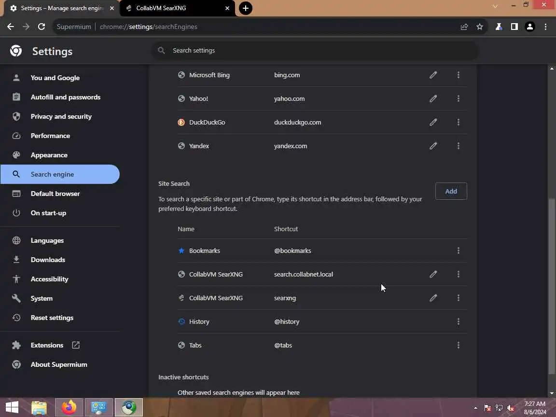Click the address bar URL
The height and width of the screenshot is (417, 556).
(148, 27)
